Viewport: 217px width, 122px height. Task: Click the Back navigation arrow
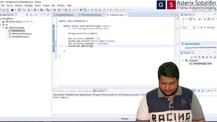coord(121,10)
